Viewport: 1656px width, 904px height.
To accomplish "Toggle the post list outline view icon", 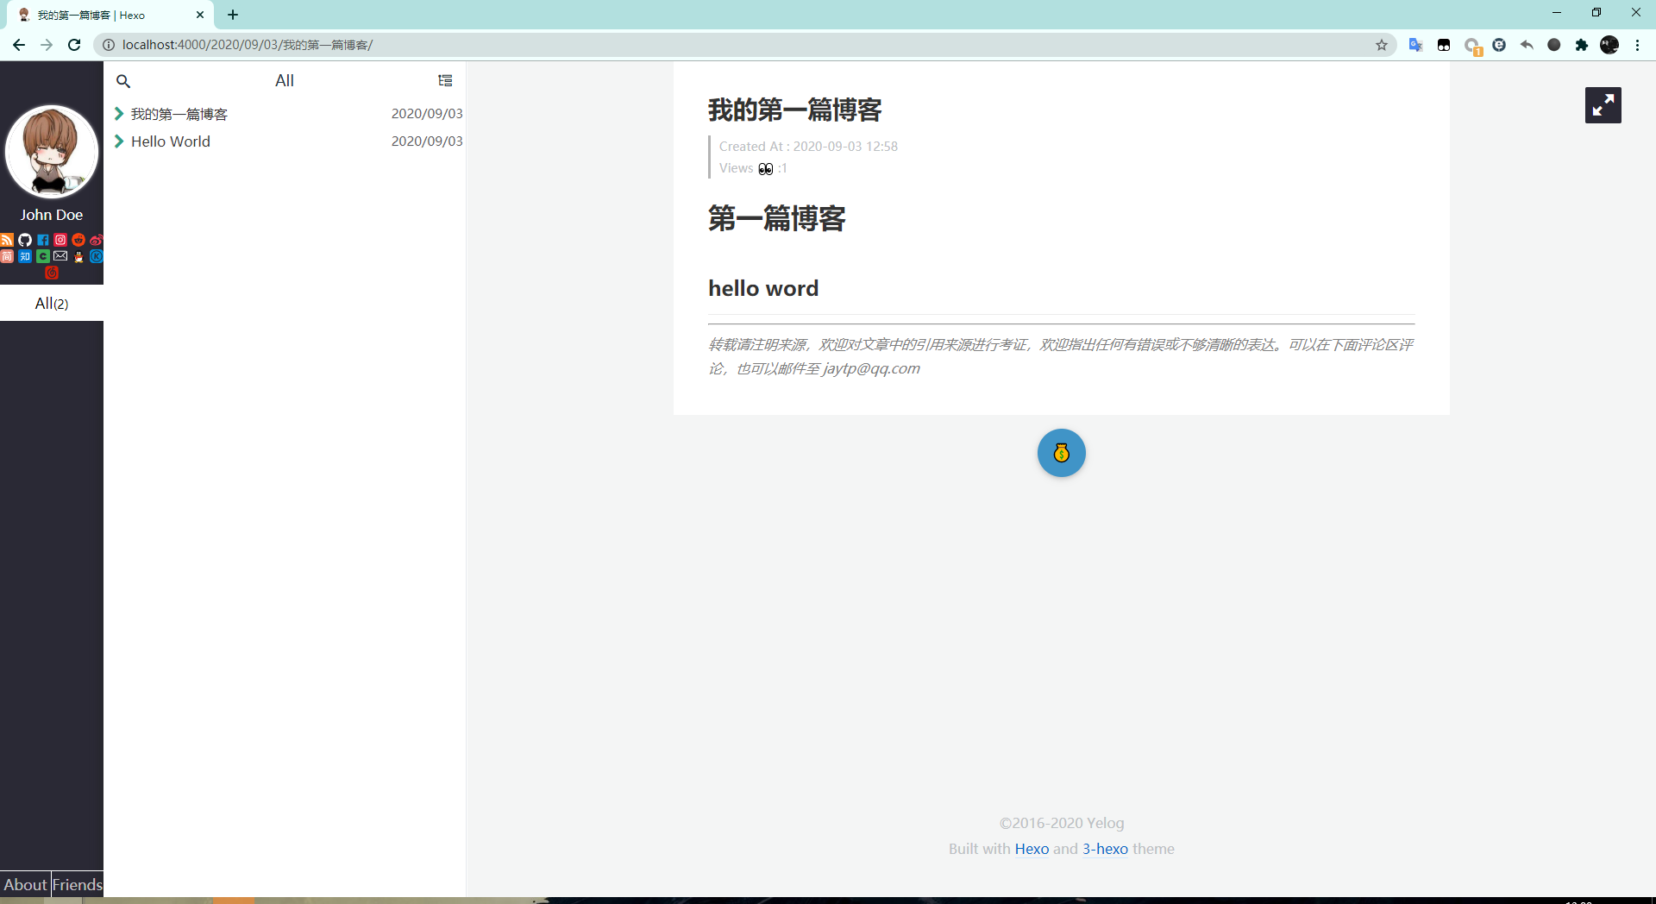I will (445, 80).
